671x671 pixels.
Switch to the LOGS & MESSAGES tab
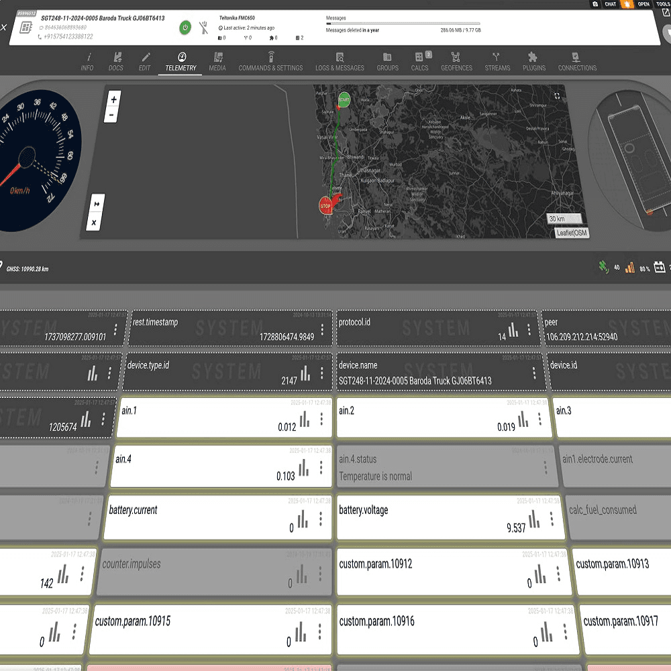pos(340,61)
